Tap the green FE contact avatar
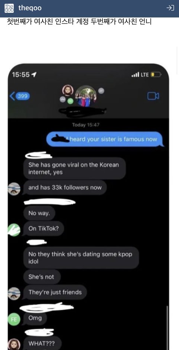The image size is (179, 350). pyautogui.click(x=14, y=319)
